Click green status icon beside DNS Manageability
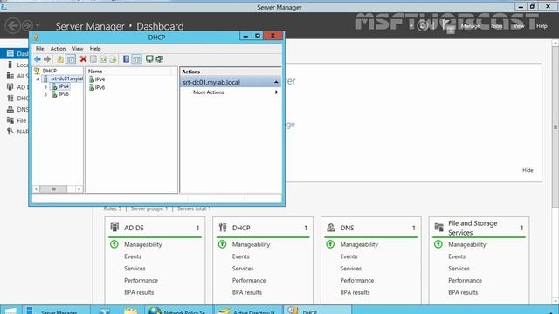This screenshot has width=559, height=314. [x=330, y=244]
